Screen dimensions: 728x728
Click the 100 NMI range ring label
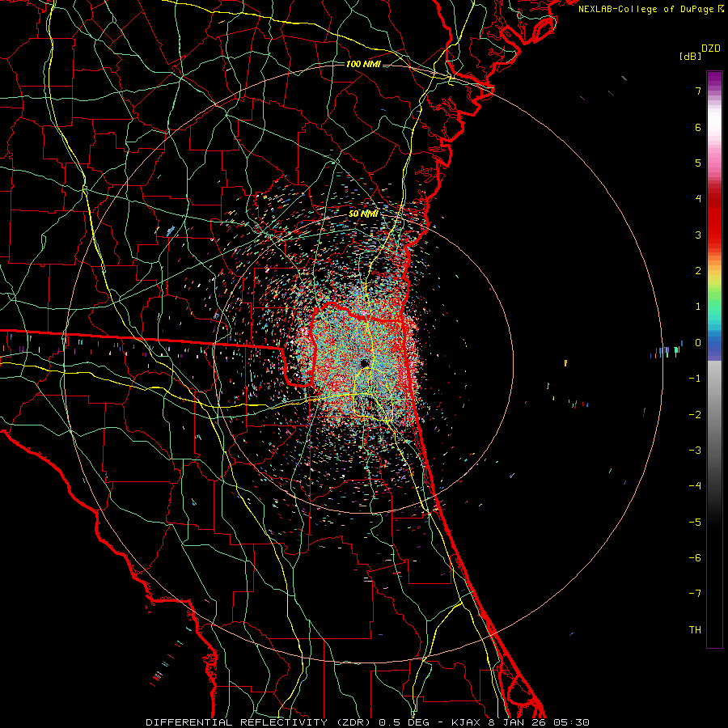363,64
